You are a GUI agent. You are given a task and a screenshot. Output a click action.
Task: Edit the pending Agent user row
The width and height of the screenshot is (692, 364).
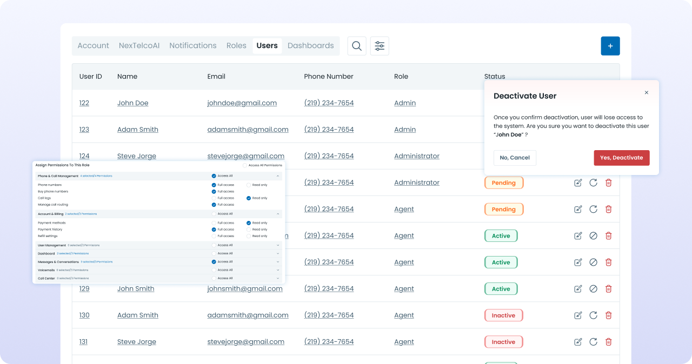(578, 210)
